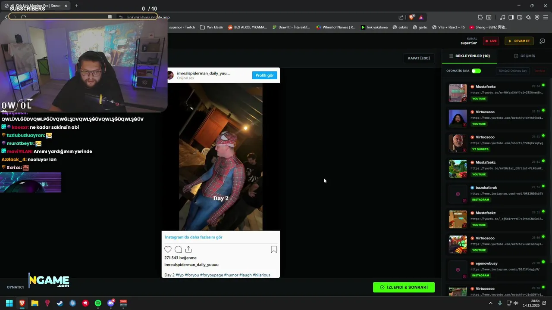This screenshot has height=310, width=552.
Task: Open the Brave Wallet icon
Action: pos(520,17)
